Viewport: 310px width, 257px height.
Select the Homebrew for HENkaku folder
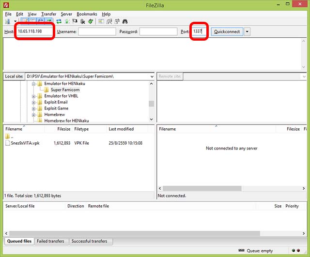coord(66,121)
